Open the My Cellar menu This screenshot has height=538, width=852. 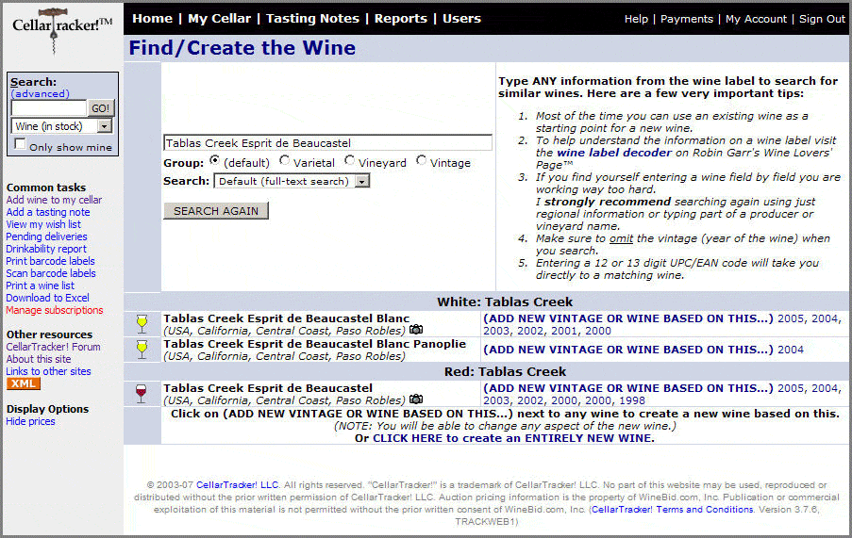pos(220,19)
